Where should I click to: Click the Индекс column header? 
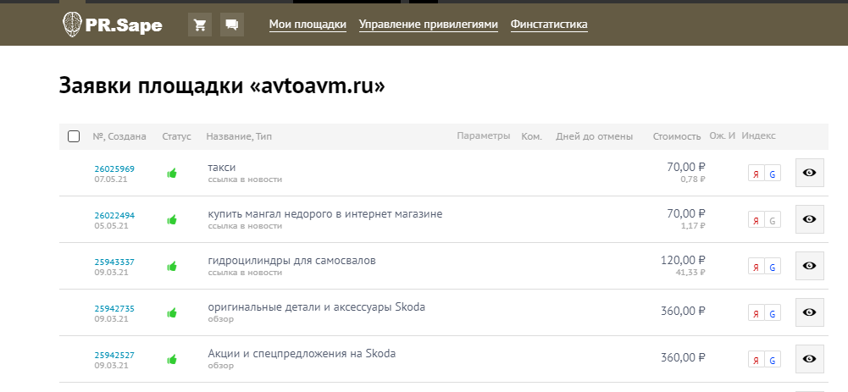(x=759, y=135)
